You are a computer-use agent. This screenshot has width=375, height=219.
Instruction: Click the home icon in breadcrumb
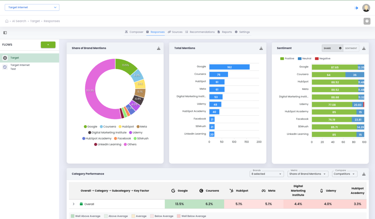click(x=7, y=21)
